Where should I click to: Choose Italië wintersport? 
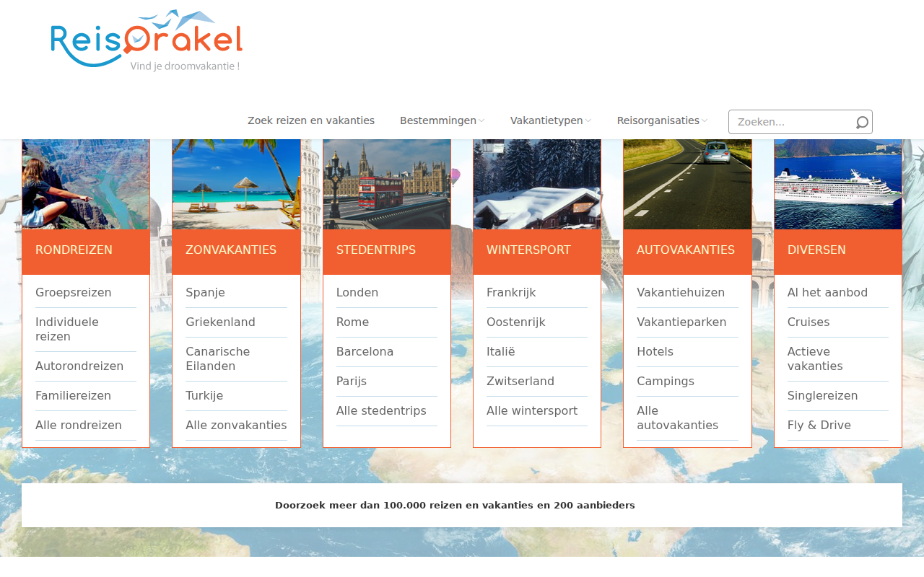501,352
